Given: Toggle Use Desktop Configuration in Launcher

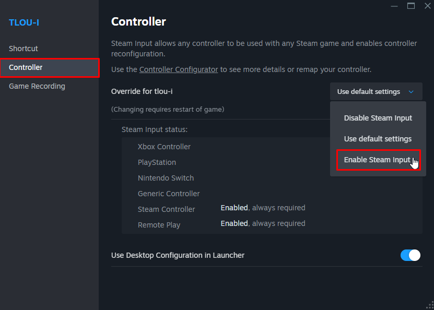Looking at the screenshot, I should pyautogui.click(x=410, y=255).
